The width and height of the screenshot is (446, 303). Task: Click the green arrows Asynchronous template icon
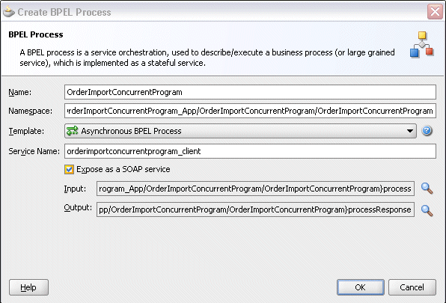(72, 131)
